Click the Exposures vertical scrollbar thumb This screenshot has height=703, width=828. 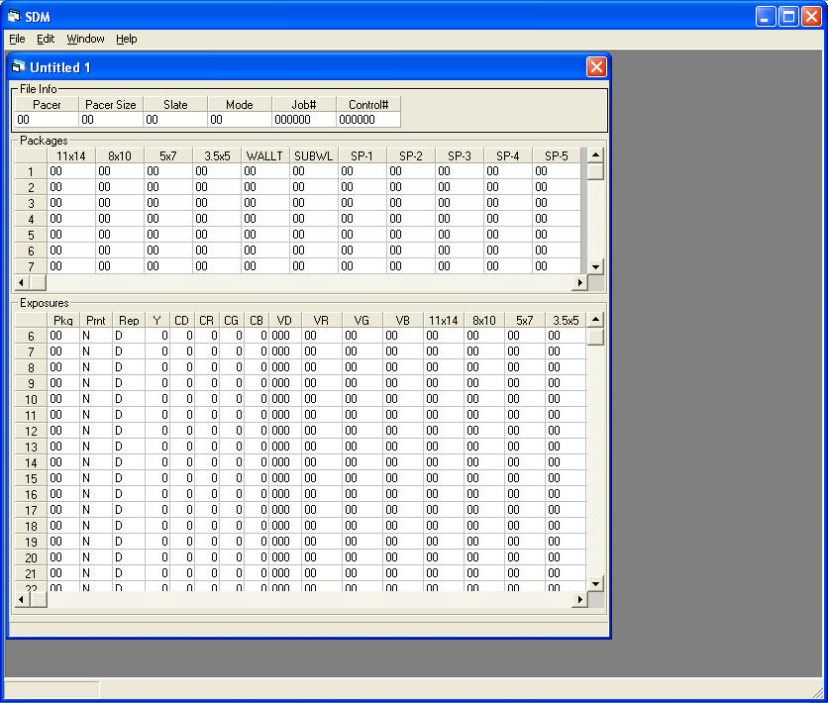(595, 337)
